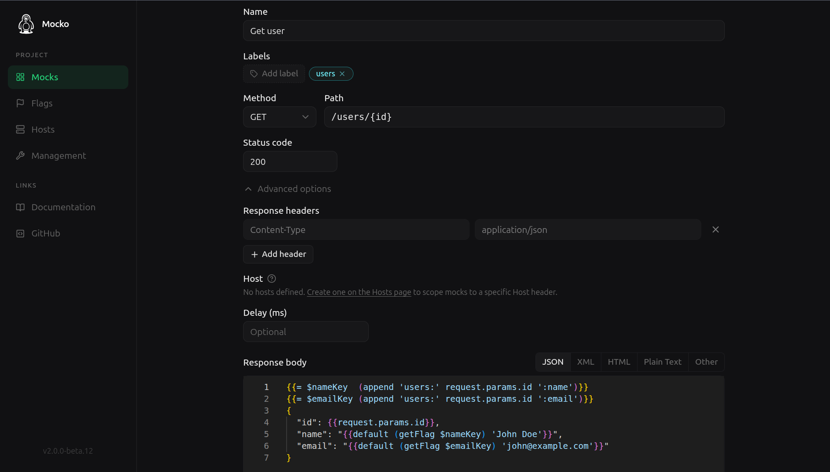830x472 pixels.
Task: Switch response body to Plain Text tab
Action: 662,362
